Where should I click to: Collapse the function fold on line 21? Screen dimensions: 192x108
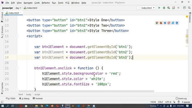pos(17,68)
